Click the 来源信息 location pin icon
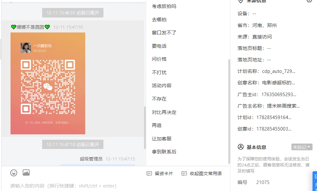The image size is (317, 191). (241, 1)
